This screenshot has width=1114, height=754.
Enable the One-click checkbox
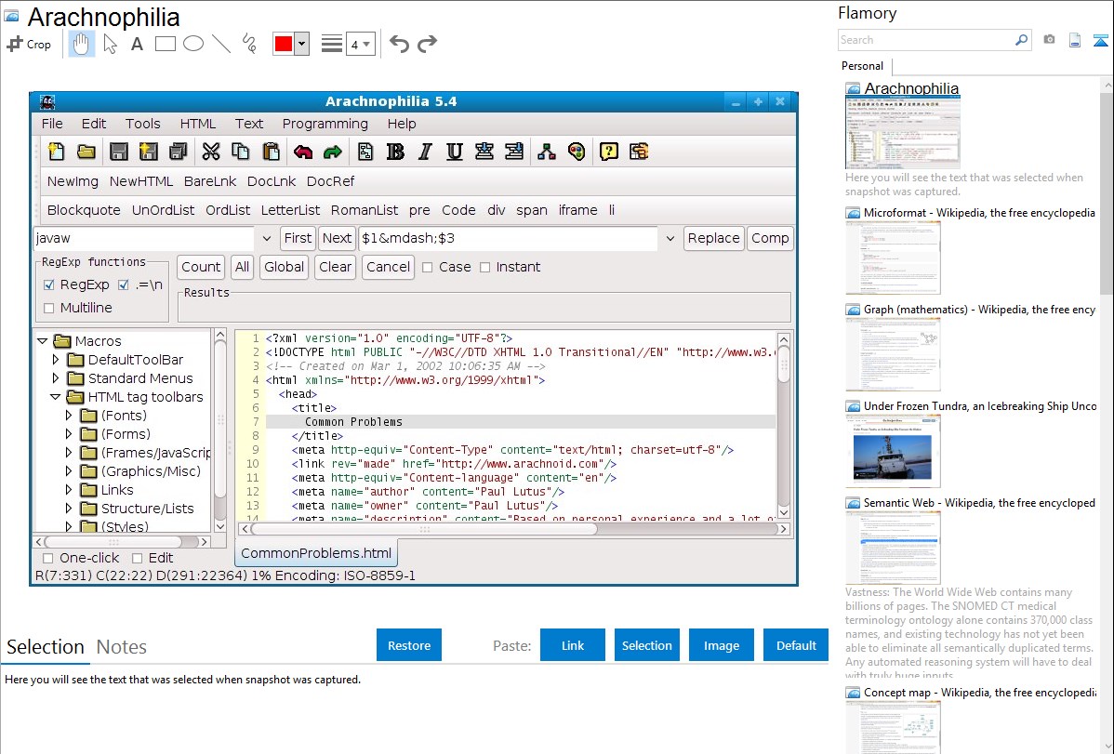pyautogui.click(x=48, y=559)
